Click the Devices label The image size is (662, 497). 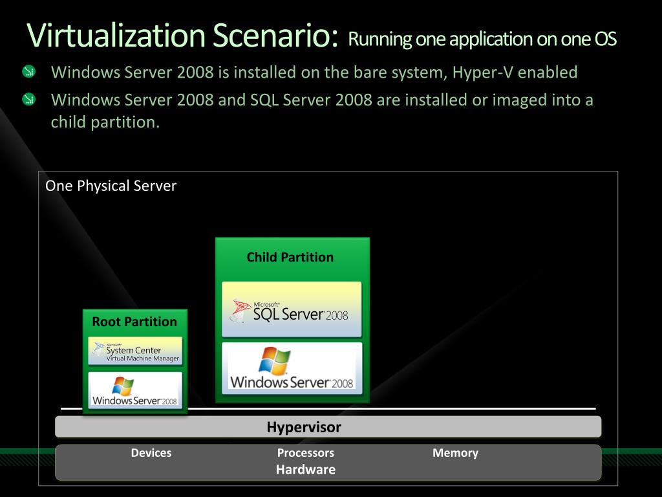click(x=151, y=452)
